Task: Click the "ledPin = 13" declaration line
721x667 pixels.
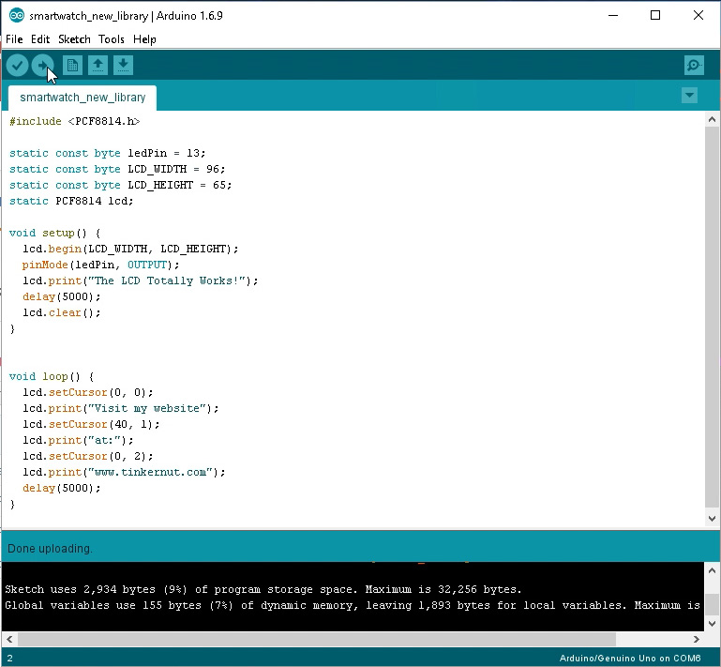Action: (x=108, y=153)
